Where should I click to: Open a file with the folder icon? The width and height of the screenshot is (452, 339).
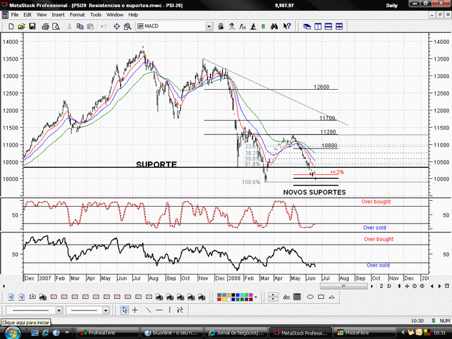point(21,26)
